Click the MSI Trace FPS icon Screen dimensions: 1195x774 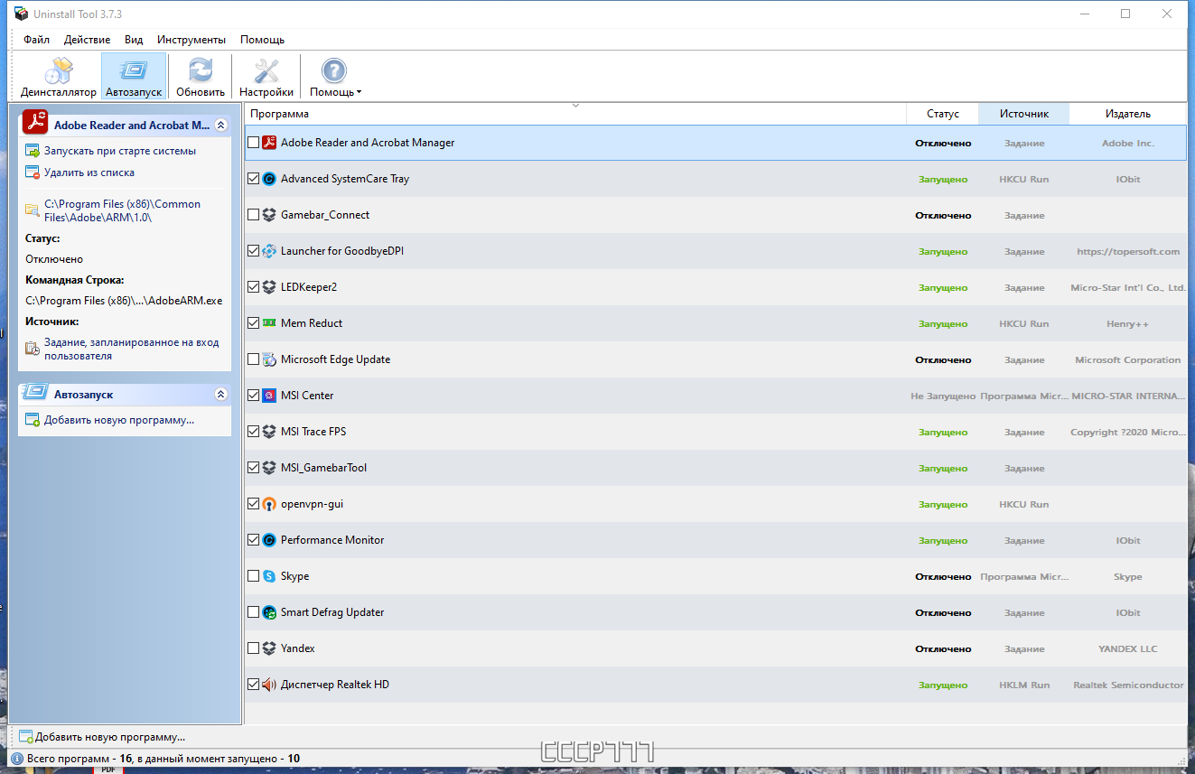click(268, 432)
